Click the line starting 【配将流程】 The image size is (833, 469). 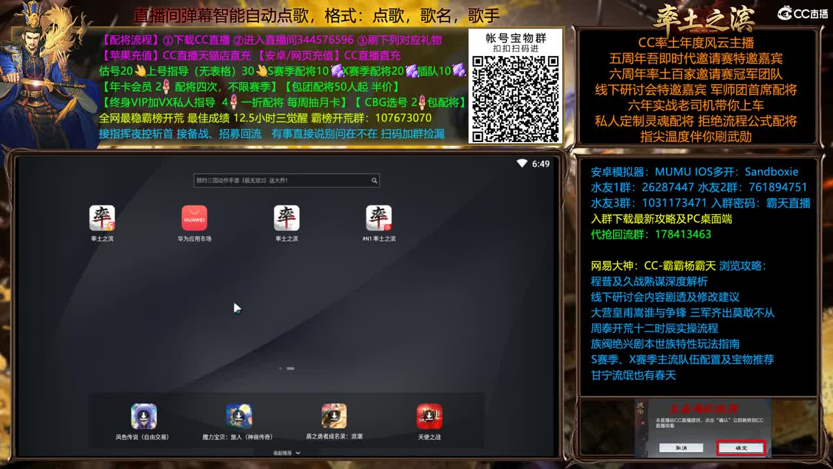tap(271, 40)
